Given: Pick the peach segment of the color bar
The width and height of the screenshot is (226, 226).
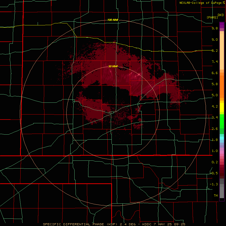Looking at the screenshot, I should click(x=222, y=50).
